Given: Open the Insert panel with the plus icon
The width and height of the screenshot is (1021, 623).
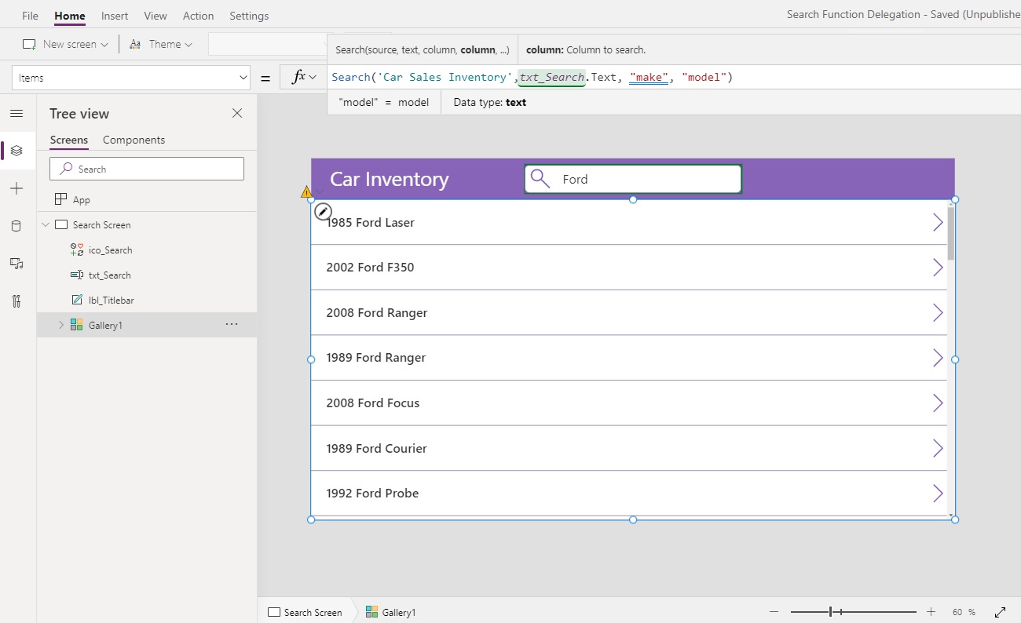Looking at the screenshot, I should point(16,188).
